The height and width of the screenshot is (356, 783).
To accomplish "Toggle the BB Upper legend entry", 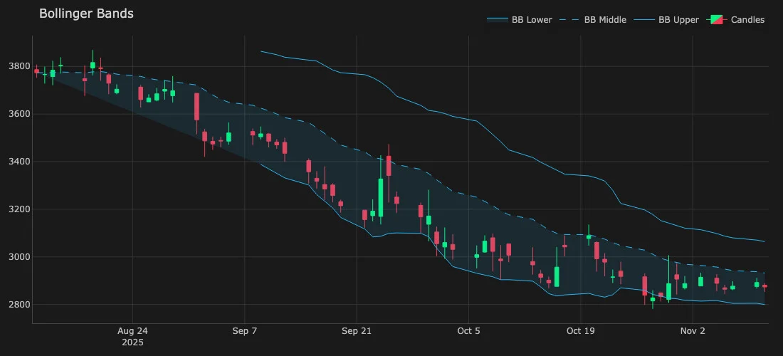I will point(666,20).
